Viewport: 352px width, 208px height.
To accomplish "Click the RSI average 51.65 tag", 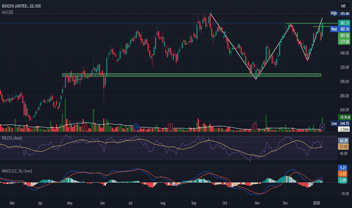I will click(x=343, y=147).
